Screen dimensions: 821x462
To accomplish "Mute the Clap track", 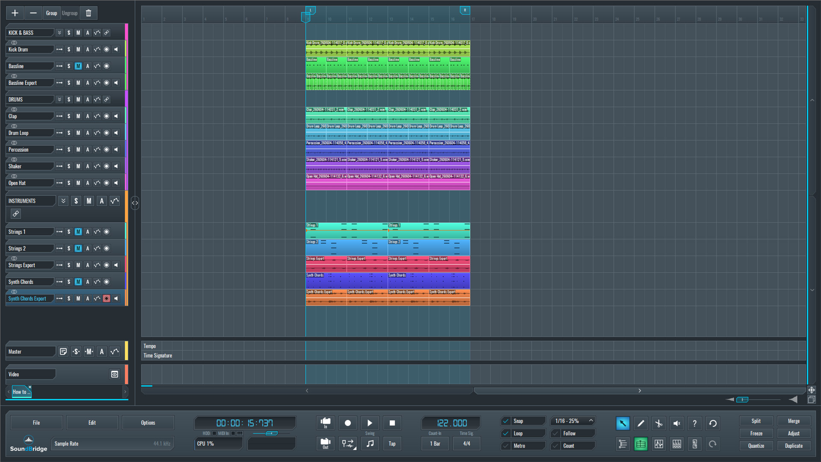I will (x=78, y=116).
